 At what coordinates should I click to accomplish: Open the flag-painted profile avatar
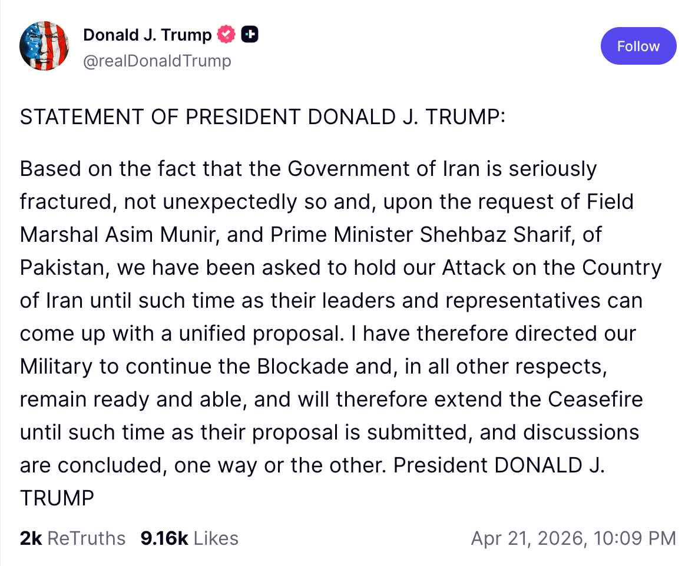tap(45, 46)
